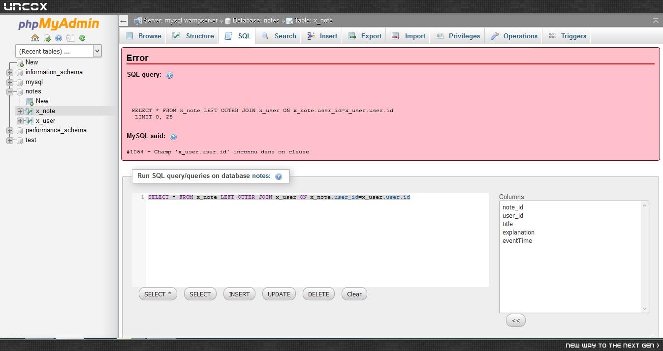Select note_id in Columns list

513,207
